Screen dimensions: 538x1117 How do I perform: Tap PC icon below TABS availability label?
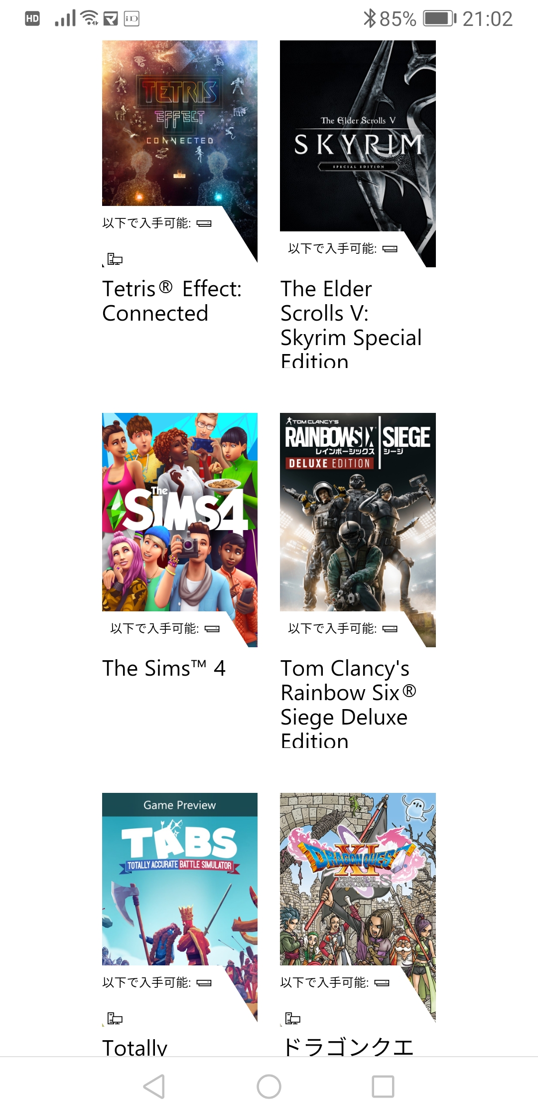pyautogui.click(x=115, y=1018)
